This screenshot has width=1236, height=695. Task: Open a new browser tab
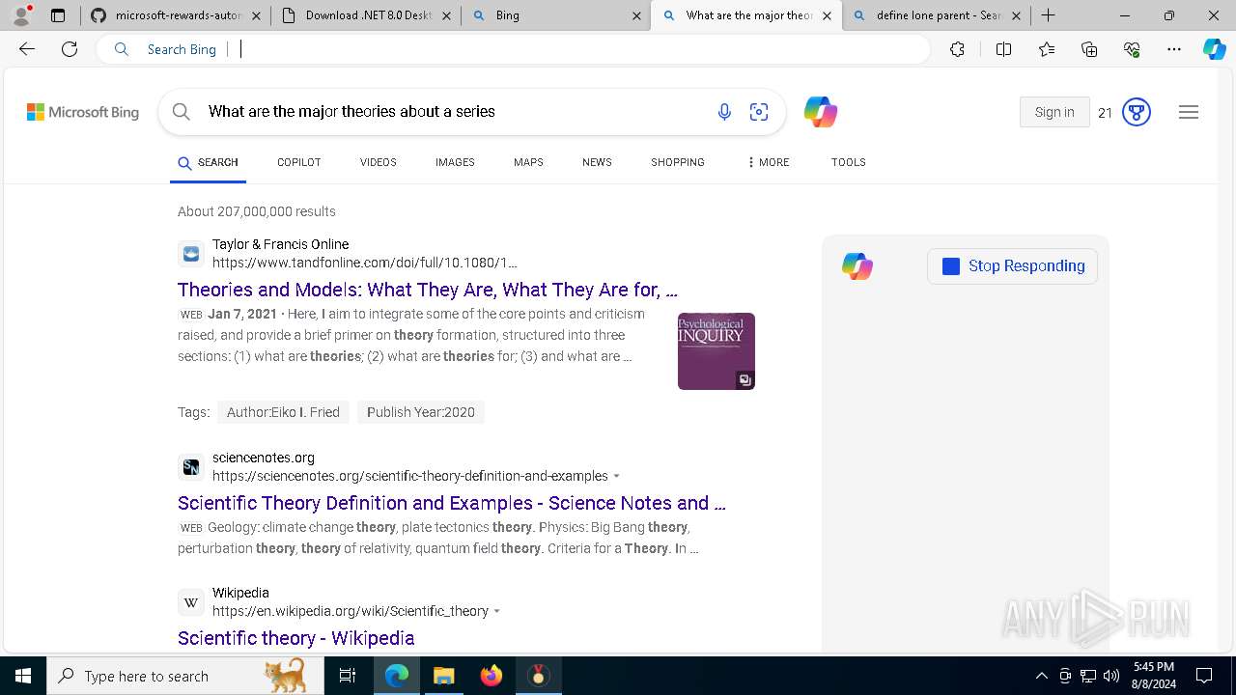(1048, 15)
